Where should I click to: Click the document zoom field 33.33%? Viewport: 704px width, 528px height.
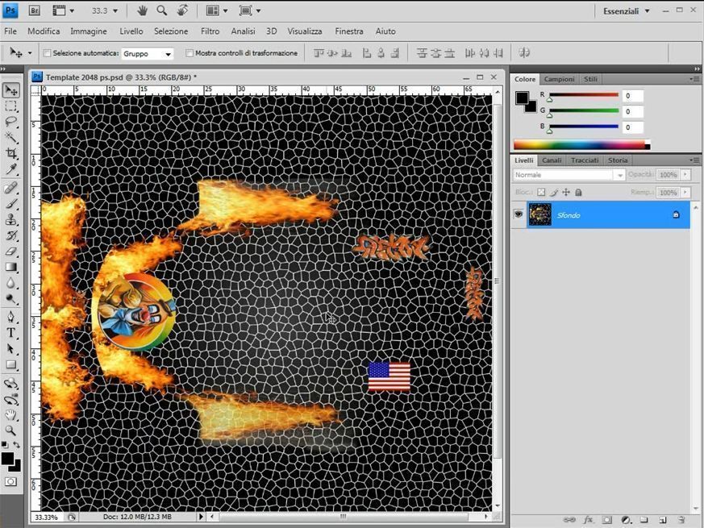[x=46, y=518]
